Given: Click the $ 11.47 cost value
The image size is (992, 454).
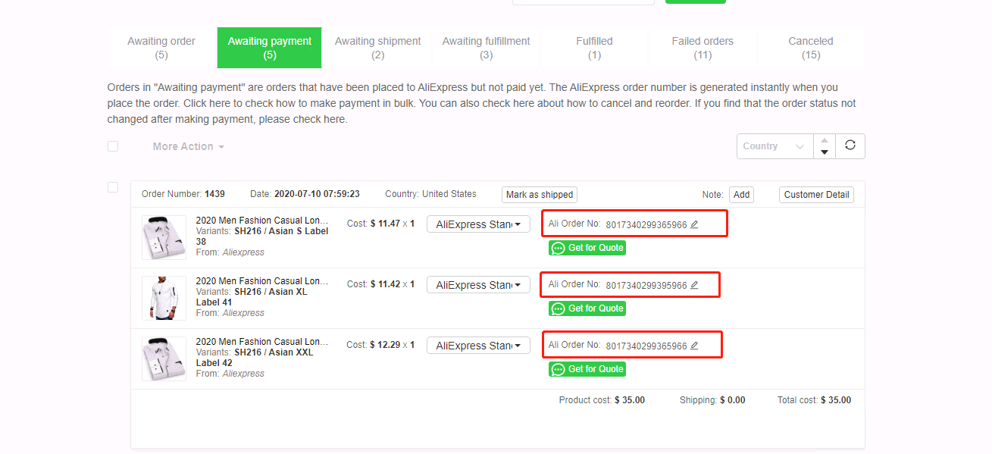Looking at the screenshot, I should 385,224.
